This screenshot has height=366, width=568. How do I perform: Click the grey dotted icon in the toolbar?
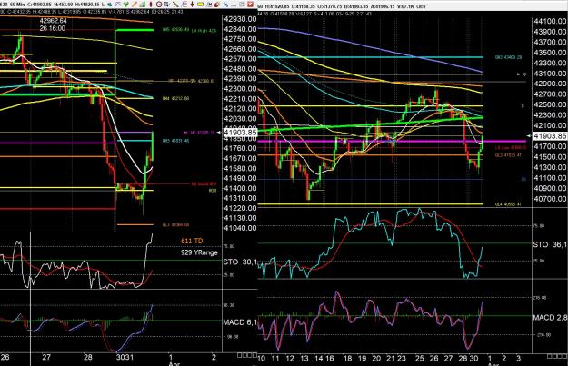pyautogui.click(x=234, y=5)
